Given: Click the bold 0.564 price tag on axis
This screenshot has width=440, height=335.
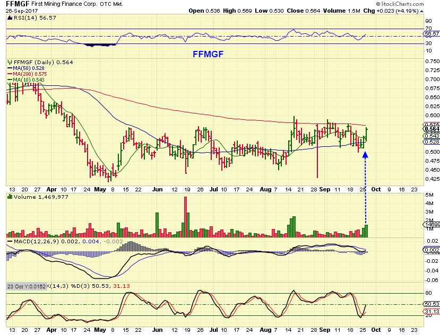Looking at the screenshot, I should (x=432, y=129).
